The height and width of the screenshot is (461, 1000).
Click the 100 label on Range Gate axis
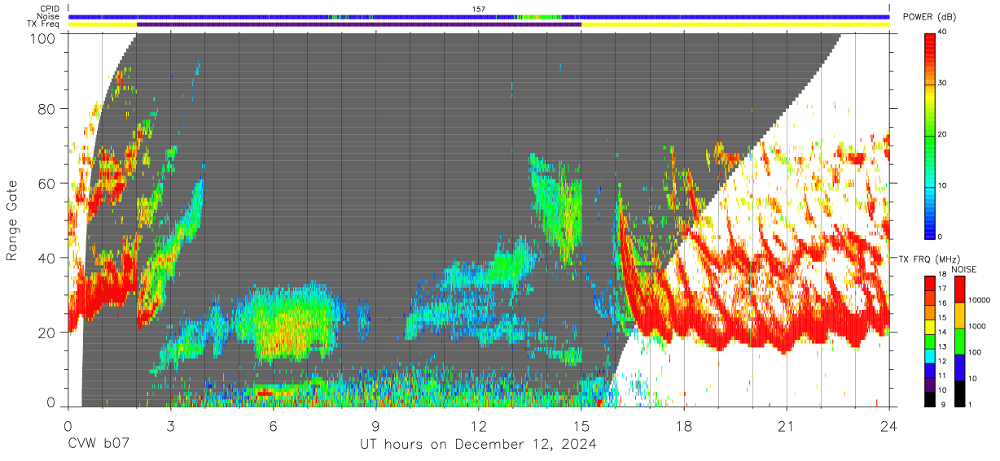[43, 37]
